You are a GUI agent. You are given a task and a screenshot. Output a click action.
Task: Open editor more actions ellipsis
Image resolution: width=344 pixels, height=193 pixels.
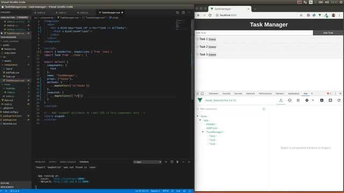pyautogui.click(x=189, y=12)
